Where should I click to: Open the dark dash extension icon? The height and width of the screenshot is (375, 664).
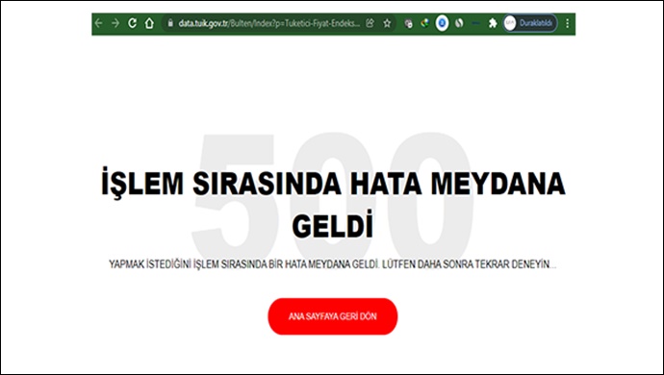coord(475,23)
